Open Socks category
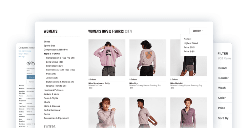Viewport: 248px width, 128px height. (47, 114)
